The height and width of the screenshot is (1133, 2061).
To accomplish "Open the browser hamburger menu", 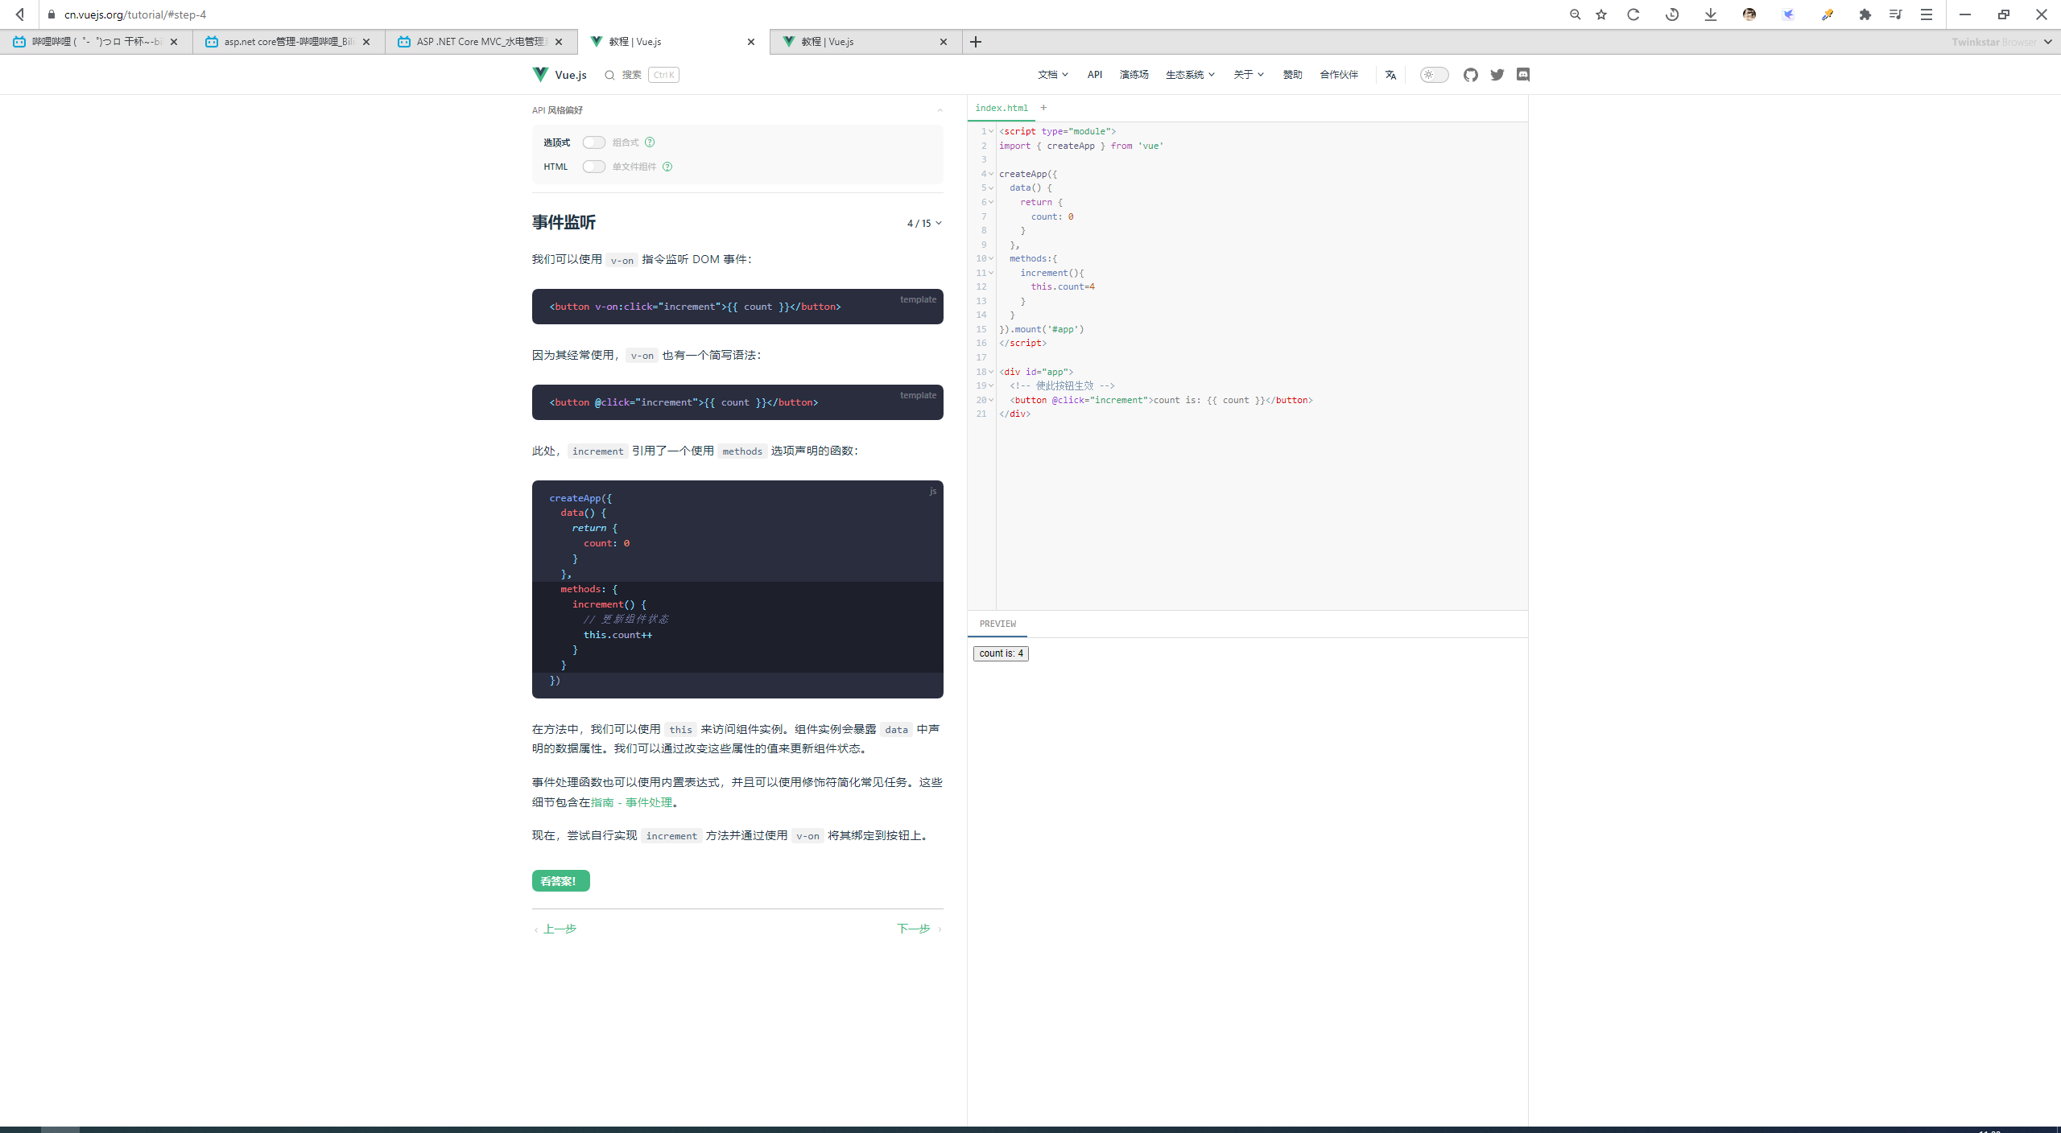I will pyautogui.click(x=1927, y=14).
